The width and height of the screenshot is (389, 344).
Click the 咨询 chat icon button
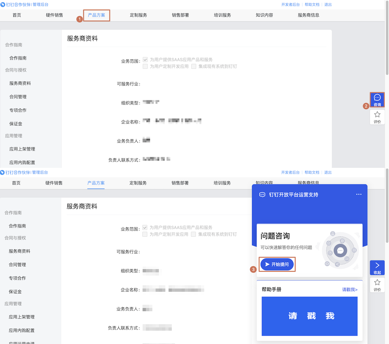coord(377,100)
